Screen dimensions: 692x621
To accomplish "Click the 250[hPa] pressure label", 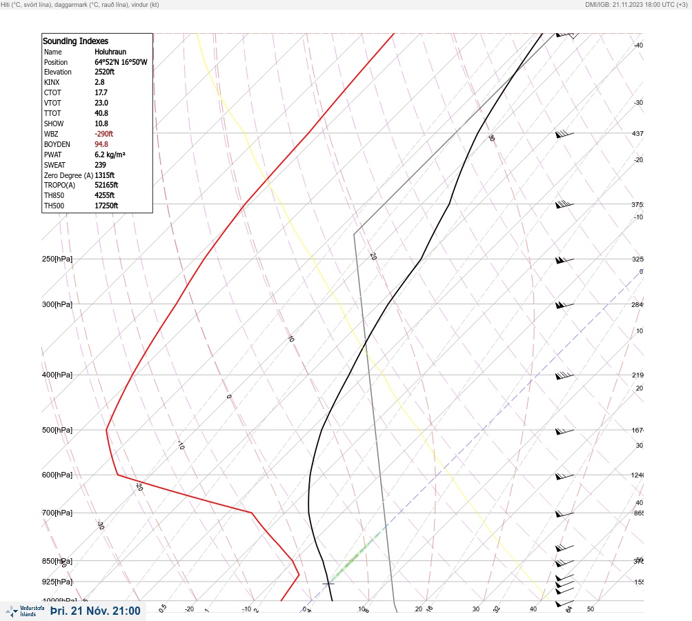I will tap(57, 259).
